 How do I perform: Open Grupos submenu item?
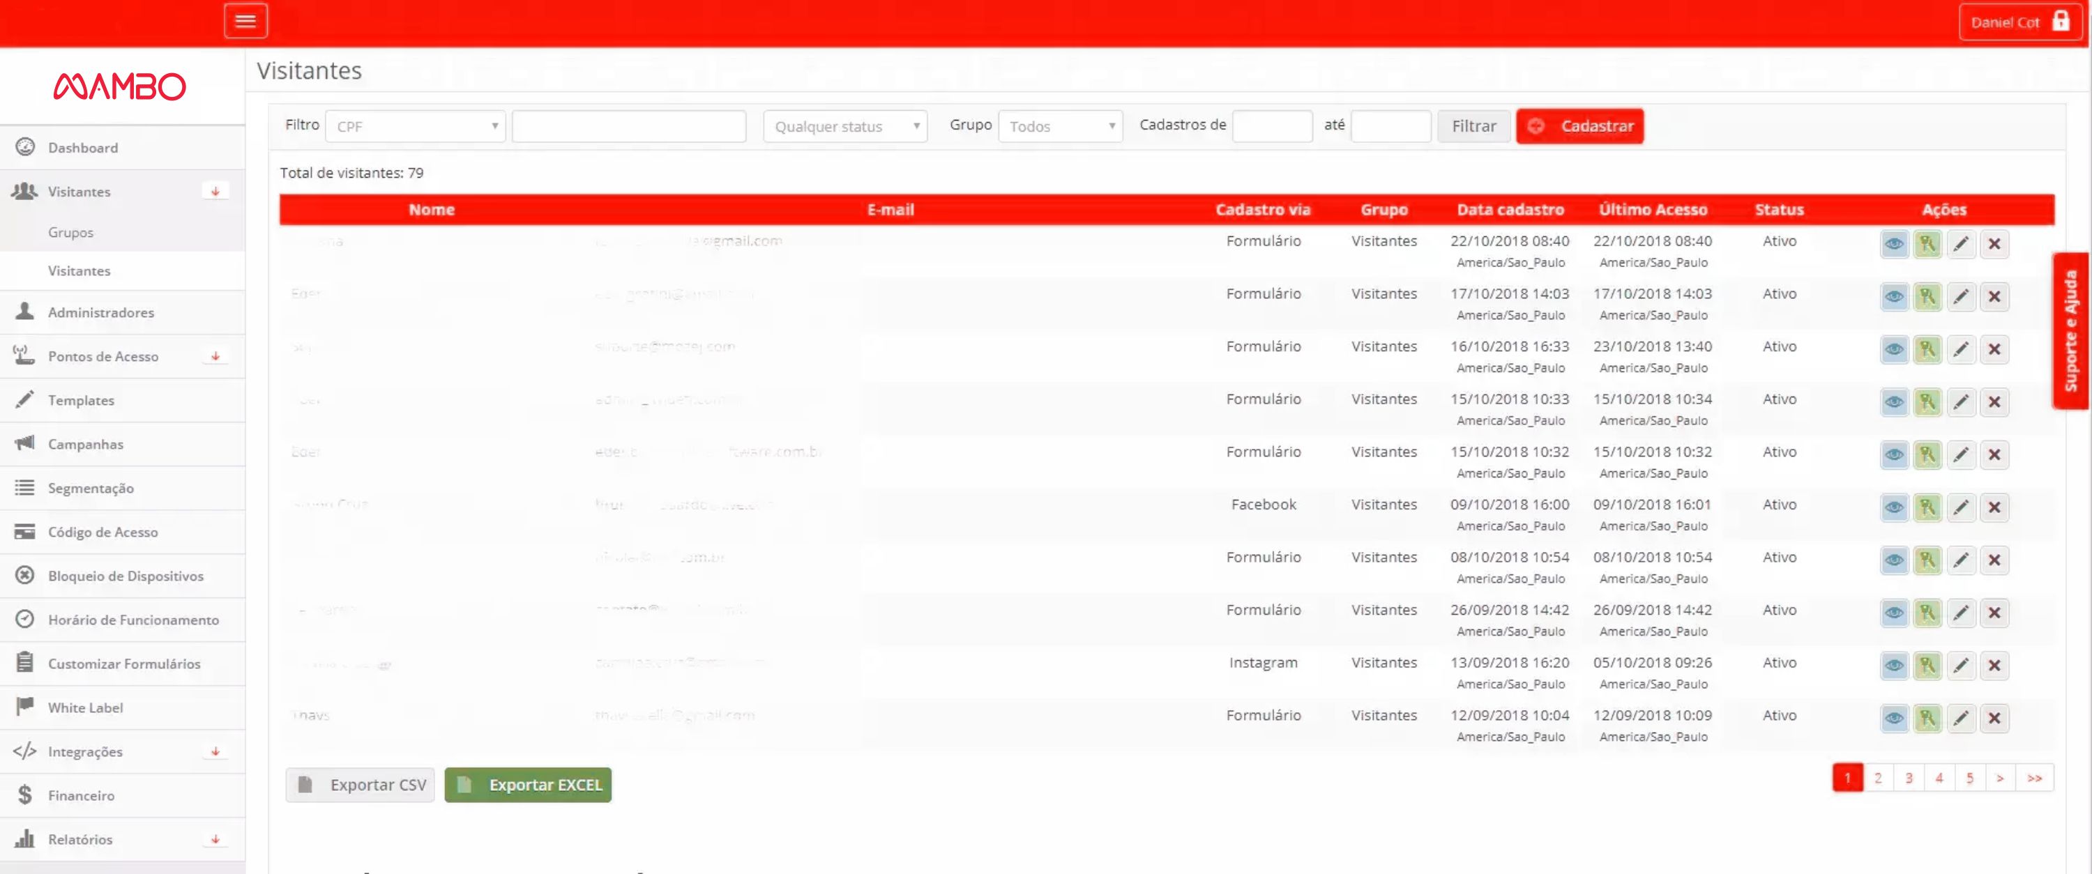(122, 232)
